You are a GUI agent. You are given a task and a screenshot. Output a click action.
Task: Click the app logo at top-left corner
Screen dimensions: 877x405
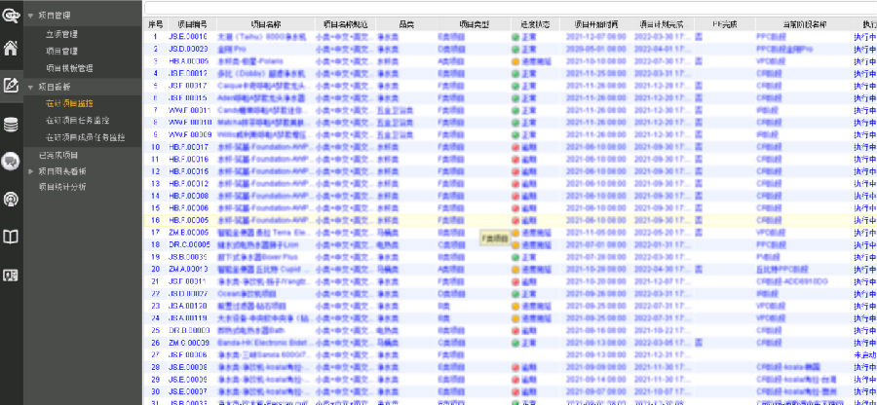(11, 14)
